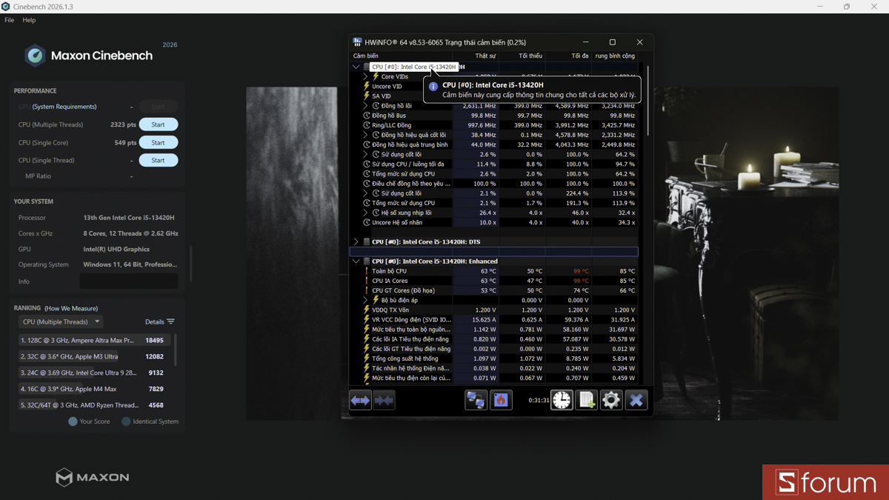The width and height of the screenshot is (889, 500).
Task: Start the CPU (Single Thread) benchmark
Action: [x=159, y=160]
